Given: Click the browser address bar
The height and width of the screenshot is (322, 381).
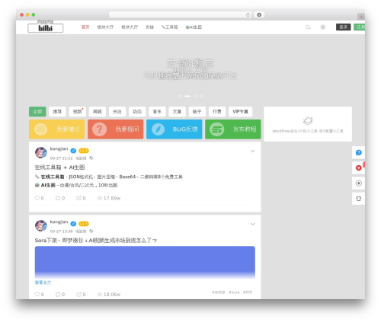Looking at the screenshot, I should [181, 14].
